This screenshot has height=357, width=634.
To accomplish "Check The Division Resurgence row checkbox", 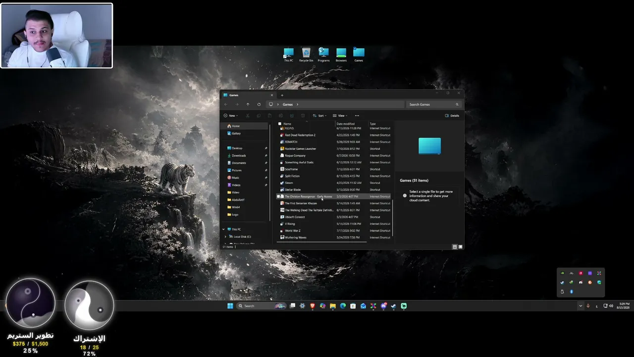I will [278, 196].
